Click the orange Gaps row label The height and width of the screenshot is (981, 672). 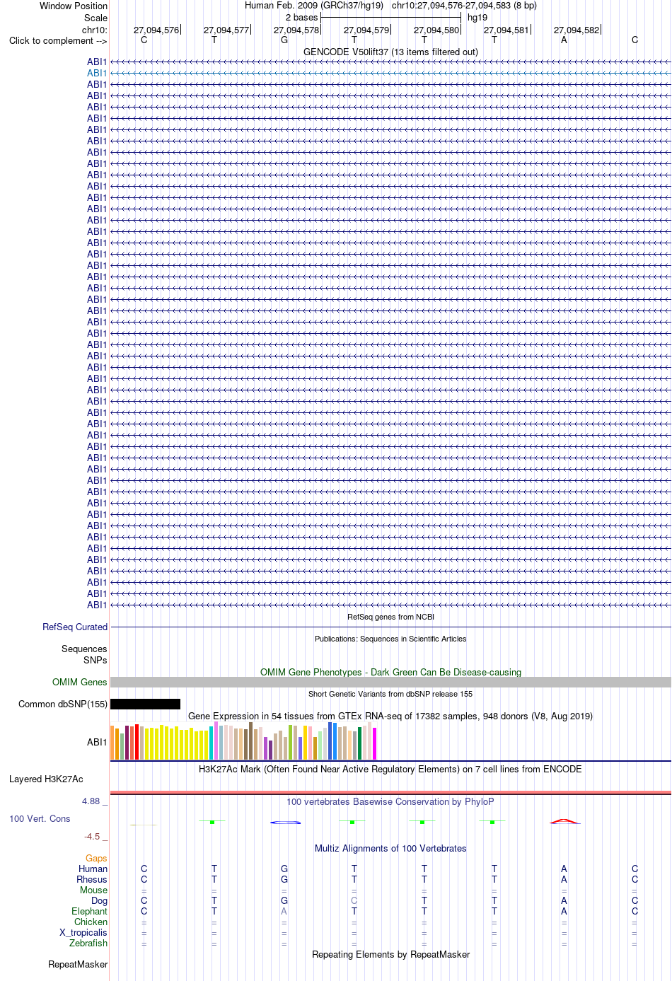tap(96, 858)
